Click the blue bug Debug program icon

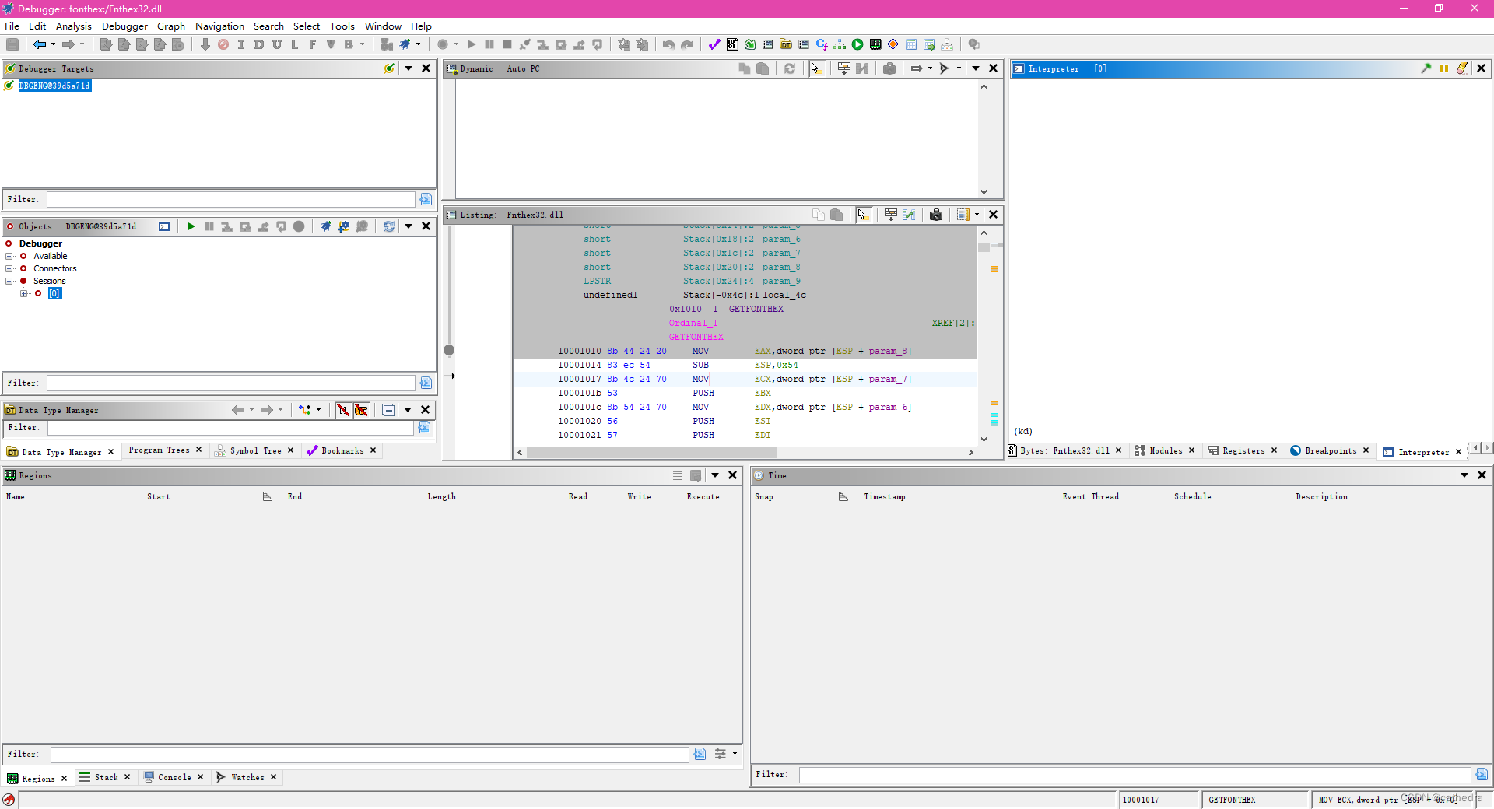[x=405, y=44]
